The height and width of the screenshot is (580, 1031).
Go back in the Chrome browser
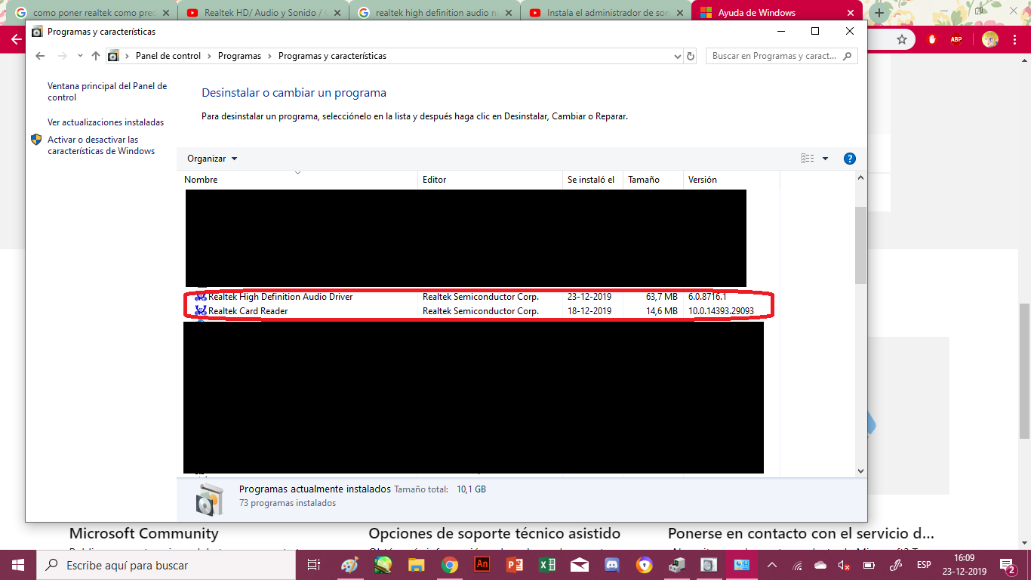[16, 39]
